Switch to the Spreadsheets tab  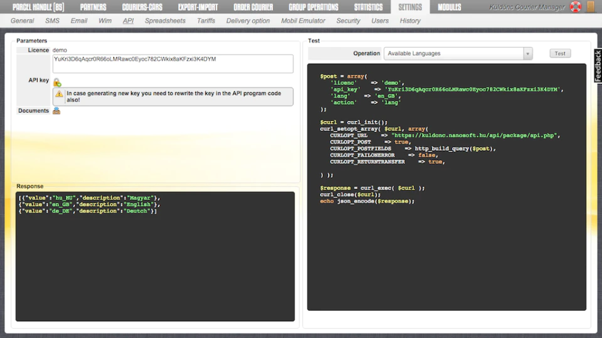click(x=165, y=21)
